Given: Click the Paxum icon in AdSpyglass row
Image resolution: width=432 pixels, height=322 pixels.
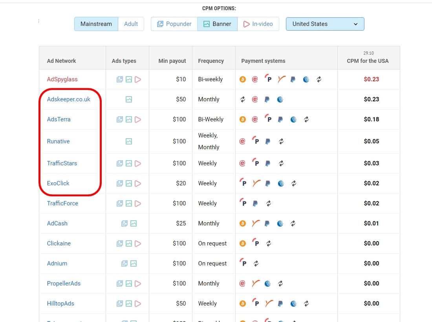Looking at the screenshot, I should pyautogui.click(x=281, y=79).
